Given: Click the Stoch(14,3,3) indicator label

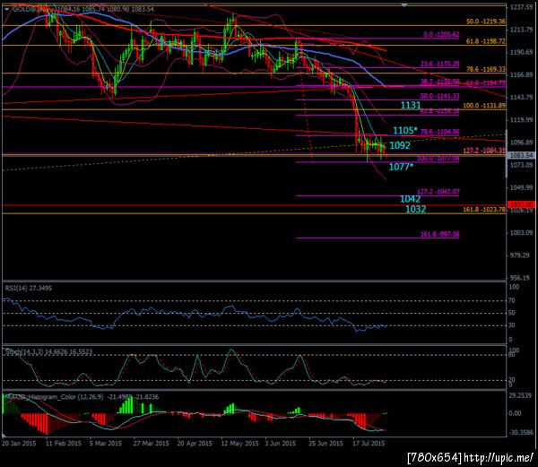Looking at the screenshot, I should [x=48, y=351].
